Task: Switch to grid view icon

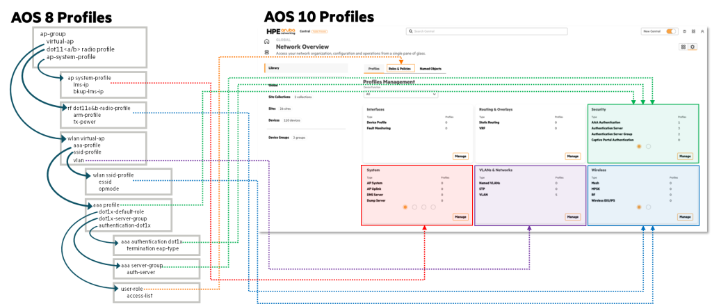Action: pos(683,47)
